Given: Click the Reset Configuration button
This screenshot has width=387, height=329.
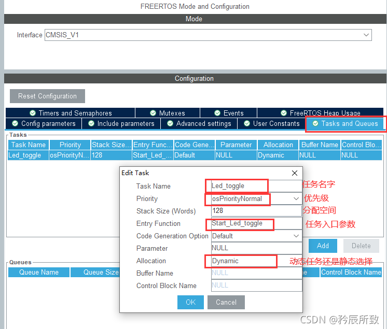Looking at the screenshot, I should pyautogui.click(x=47, y=96).
